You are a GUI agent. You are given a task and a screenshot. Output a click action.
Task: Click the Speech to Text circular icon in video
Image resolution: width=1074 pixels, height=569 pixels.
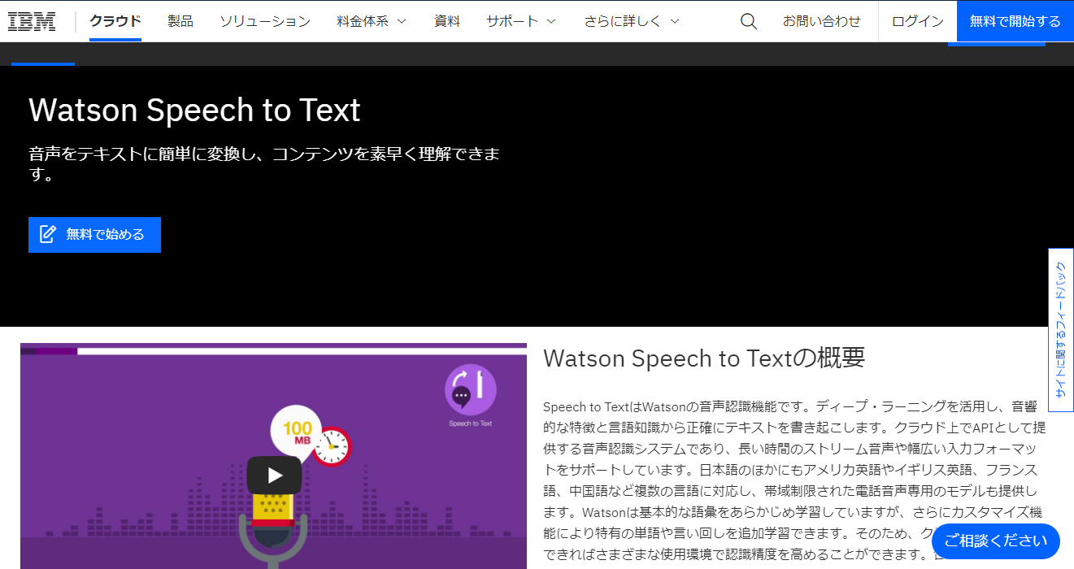471,389
